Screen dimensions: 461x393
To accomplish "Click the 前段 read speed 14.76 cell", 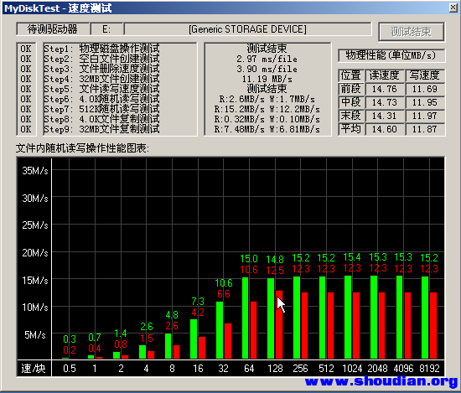I will pyautogui.click(x=385, y=89).
